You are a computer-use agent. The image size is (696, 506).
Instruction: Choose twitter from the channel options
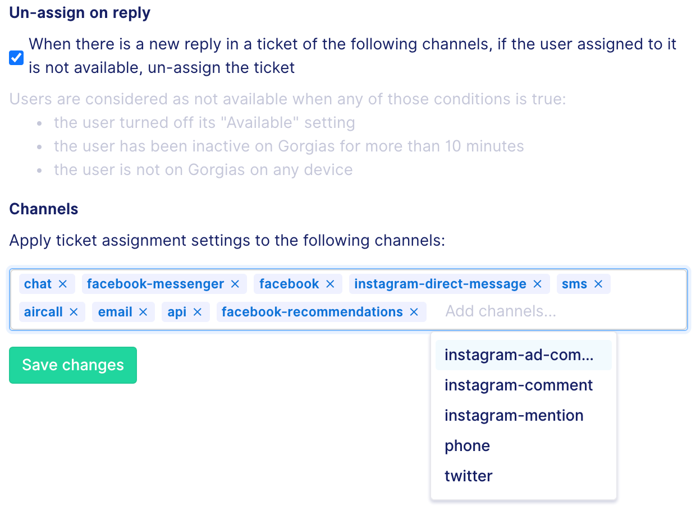pyautogui.click(x=523, y=476)
